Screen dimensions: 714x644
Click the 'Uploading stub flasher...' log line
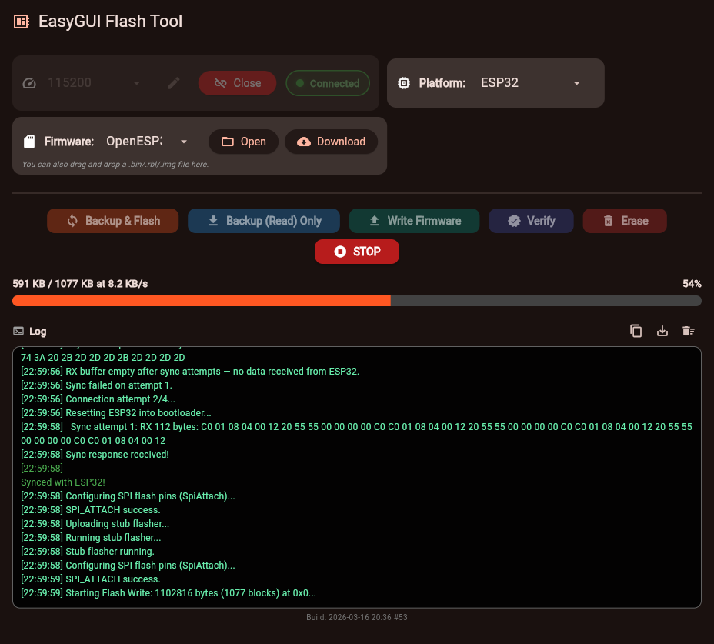pos(95,524)
